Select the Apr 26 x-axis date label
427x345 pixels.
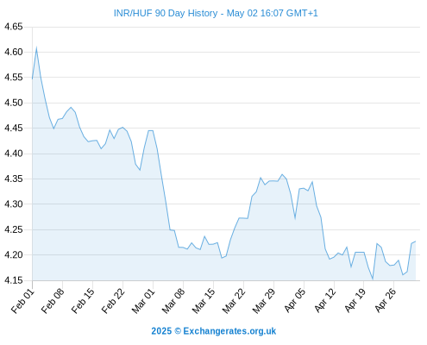[x=386, y=301]
